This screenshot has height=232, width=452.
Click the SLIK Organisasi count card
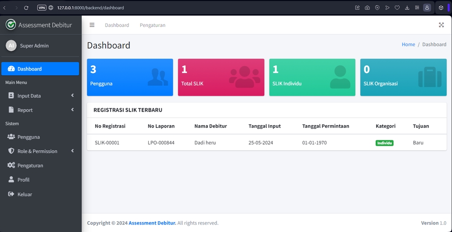(404, 77)
